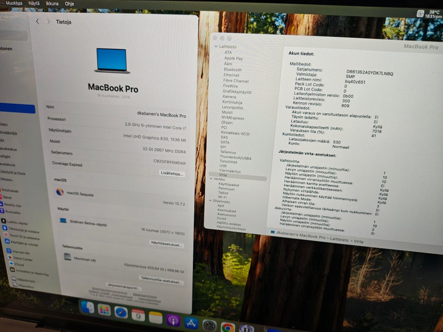Open Muokkaa menu in menu bar
This screenshot has height=332, width=443.
(x=14, y=3)
